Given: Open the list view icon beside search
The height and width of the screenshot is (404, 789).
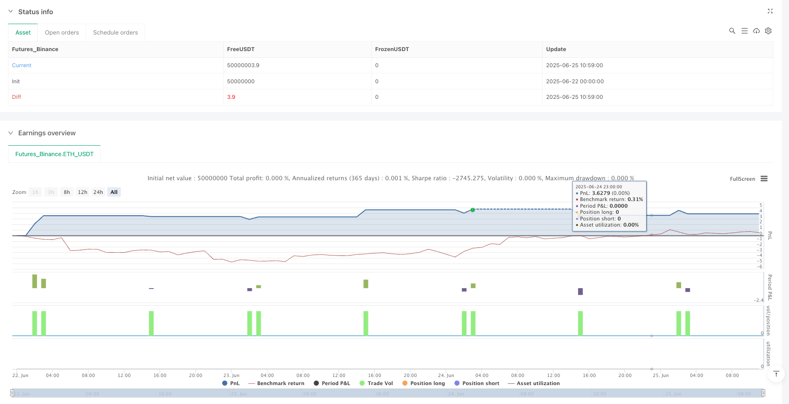Looking at the screenshot, I should (744, 31).
